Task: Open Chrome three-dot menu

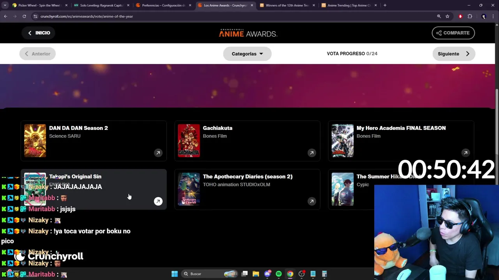Action: [494, 16]
